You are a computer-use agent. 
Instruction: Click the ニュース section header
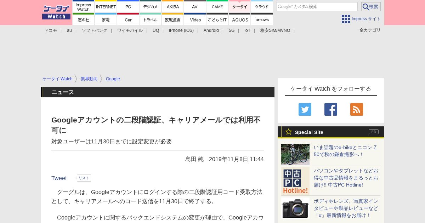[x=63, y=92]
